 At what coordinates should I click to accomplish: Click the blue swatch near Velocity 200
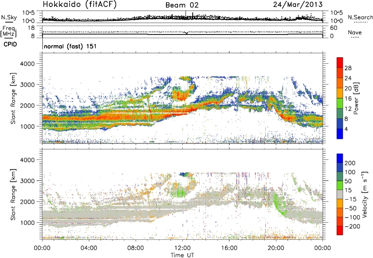pos(340,158)
